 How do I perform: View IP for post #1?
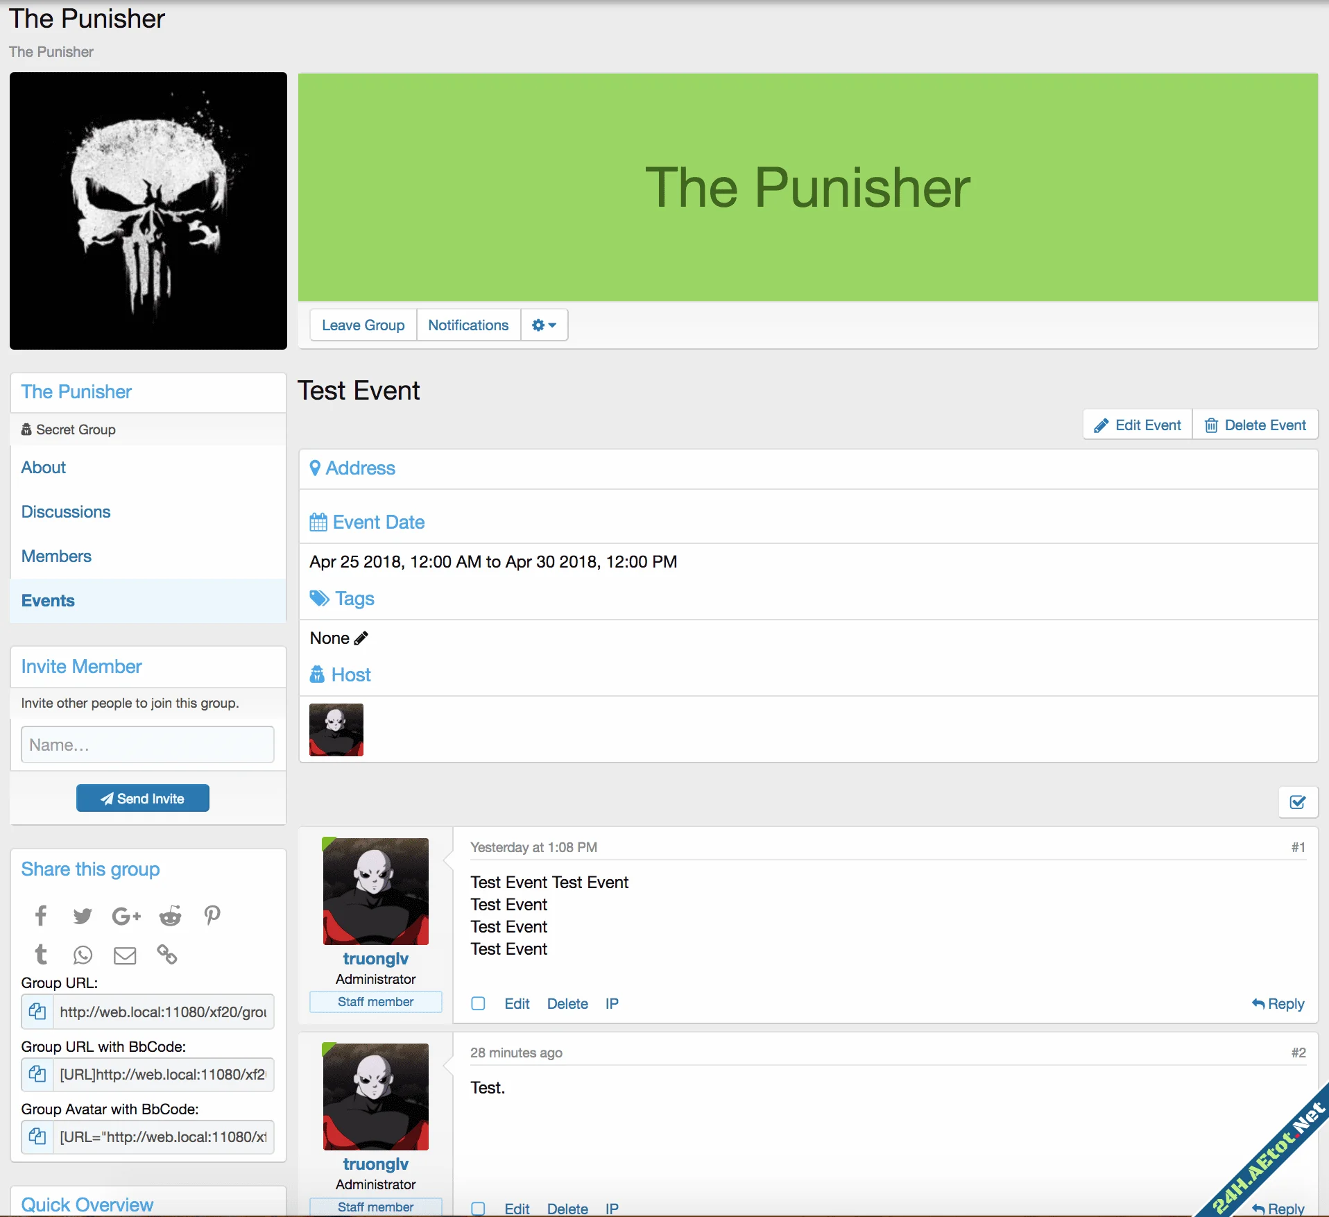pyautogui.click(x=612, y=1003)
